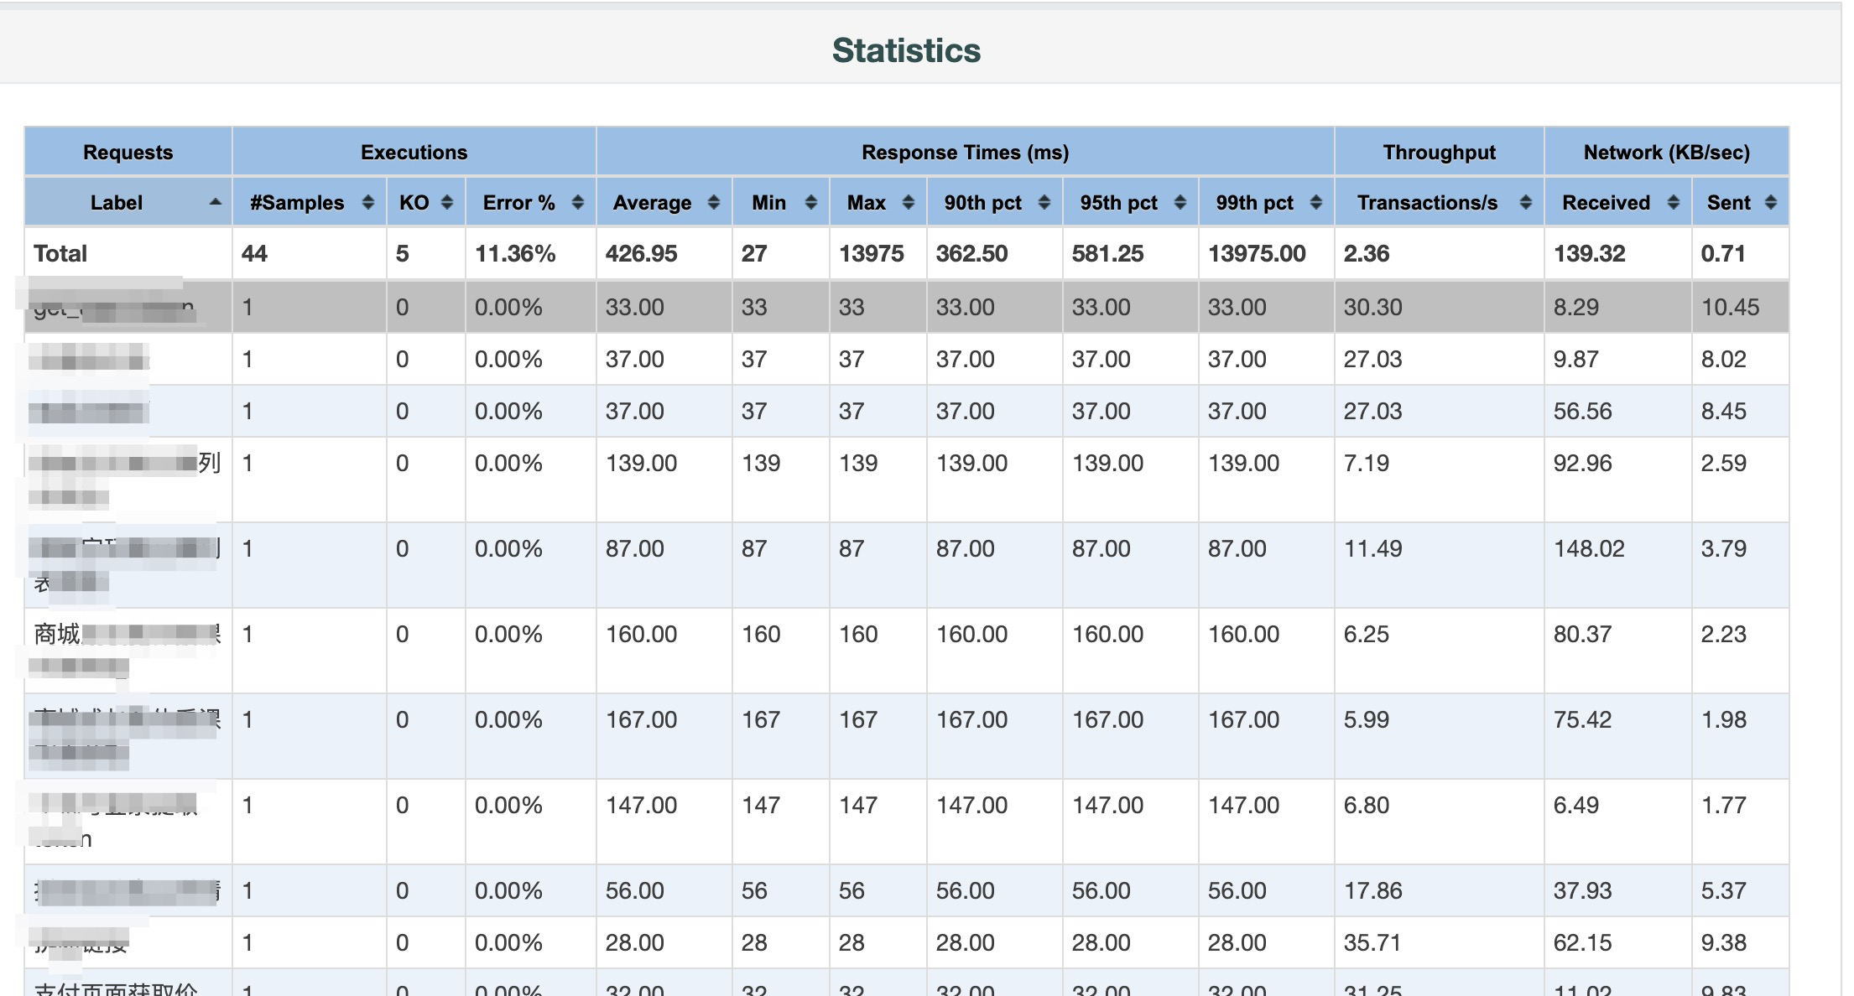Click the sort arrows beside #Samples

(x=367, y=202)
